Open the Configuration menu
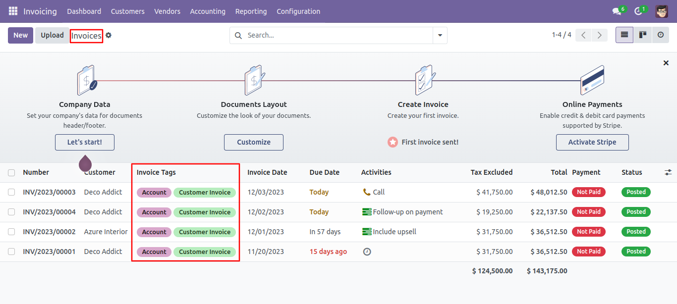 298,11
